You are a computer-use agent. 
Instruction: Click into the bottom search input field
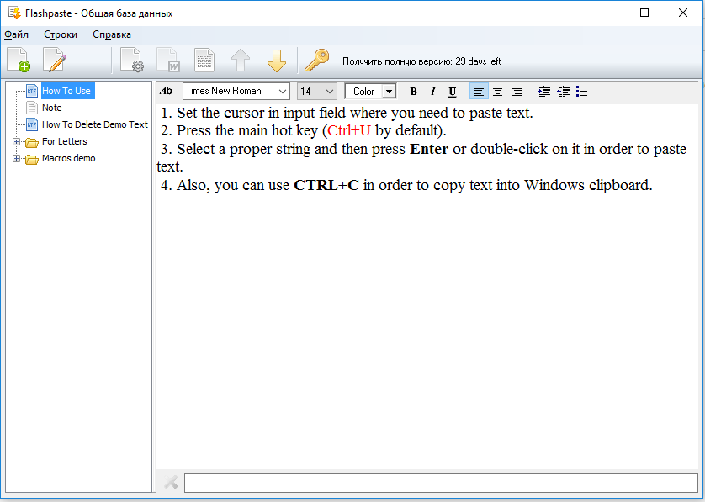click(441, 484)
